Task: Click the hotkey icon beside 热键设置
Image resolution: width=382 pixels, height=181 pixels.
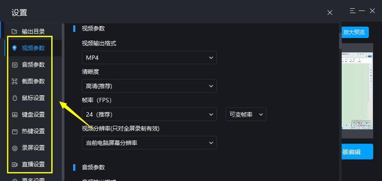Action: click(x=15, y=131)
